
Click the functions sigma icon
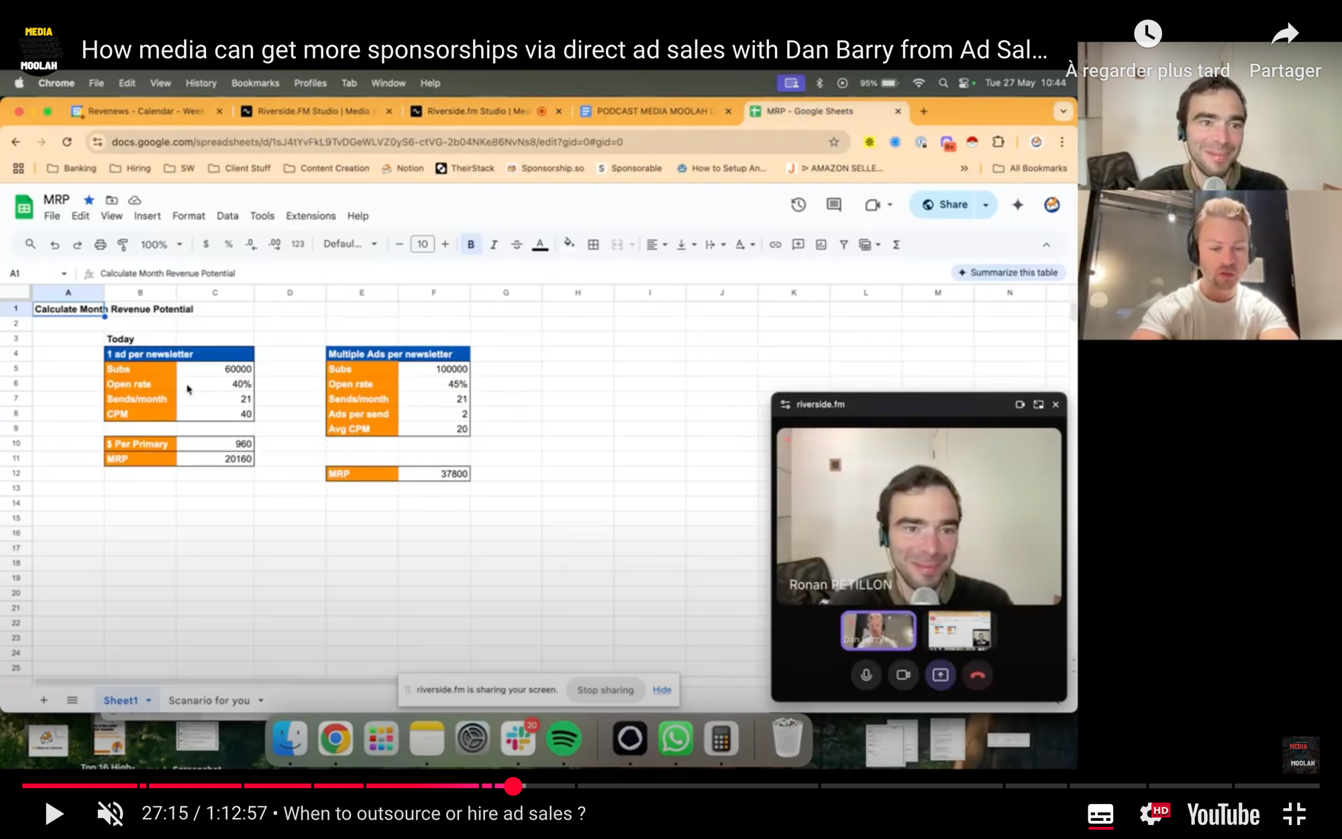[896, 245]
